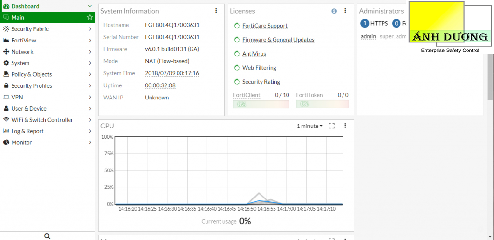Click the AntiVirus loading status icon

pyautogui.click(x=237, y=54)
